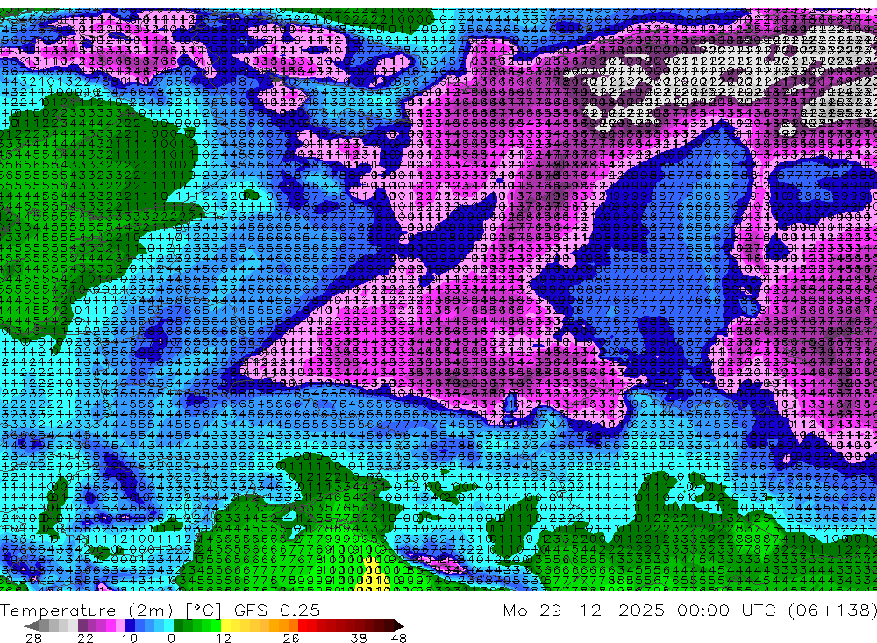Viewport: 877px width, 643px height.
Task: Click the -22 legend label
Action: (x=80, y=638)
